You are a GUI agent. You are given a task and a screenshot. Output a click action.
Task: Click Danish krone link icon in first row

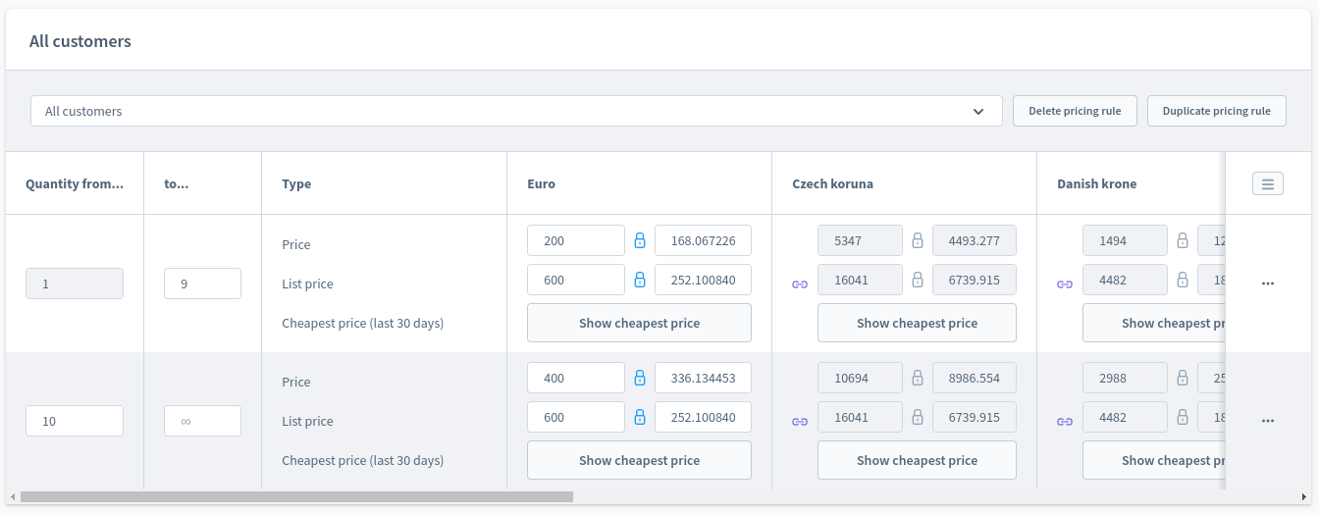pyautogui.click(x=1065, y=283)
